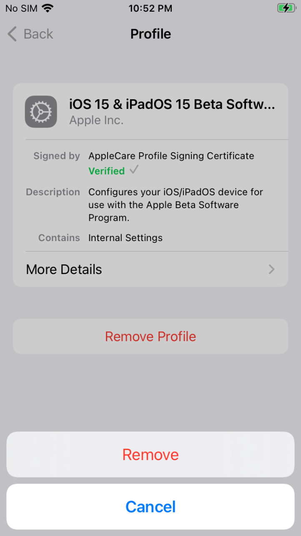Select the Remove Profile button
Screen dimensions: 301x536
tap(150, 336)
